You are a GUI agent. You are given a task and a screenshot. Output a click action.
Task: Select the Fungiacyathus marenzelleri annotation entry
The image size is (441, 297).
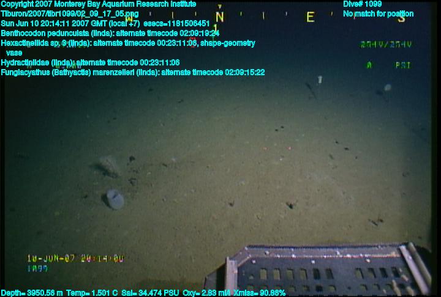coord(133,72)
